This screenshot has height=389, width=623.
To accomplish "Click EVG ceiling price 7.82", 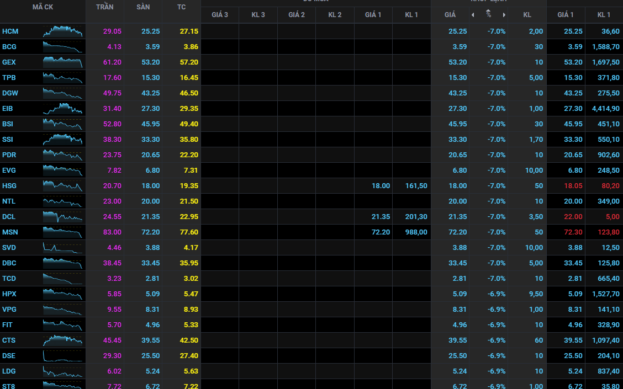I will (114, 170).
